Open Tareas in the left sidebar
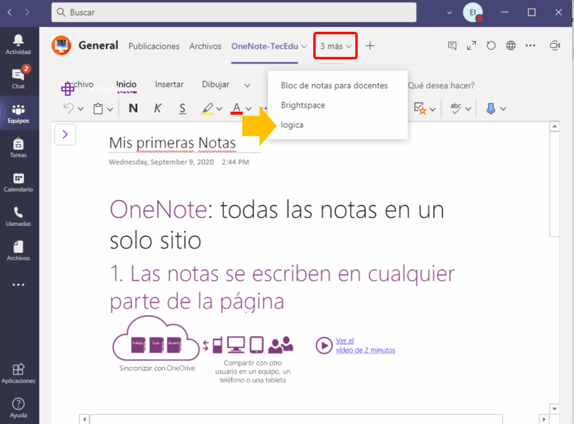 tap(18, 148)
